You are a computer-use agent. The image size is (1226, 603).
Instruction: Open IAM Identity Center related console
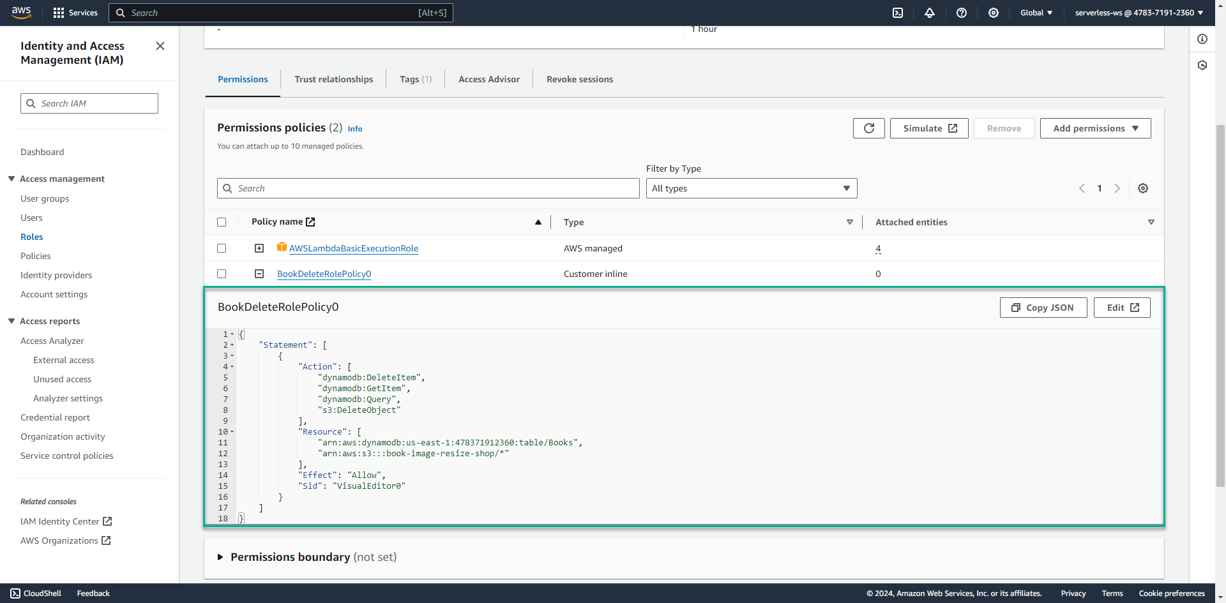(x=66, y=521)
